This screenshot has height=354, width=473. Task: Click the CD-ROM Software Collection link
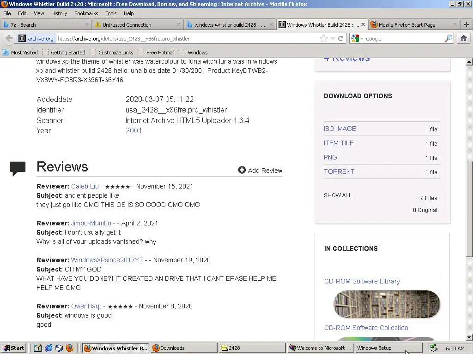tap(366, 328)
